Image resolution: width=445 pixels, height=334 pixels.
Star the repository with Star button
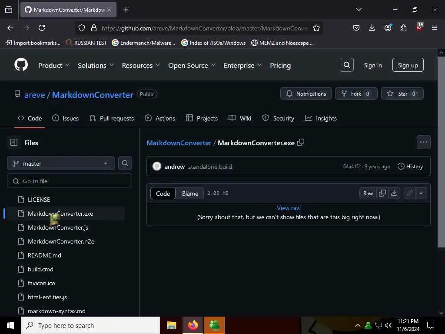pos(402,94)
